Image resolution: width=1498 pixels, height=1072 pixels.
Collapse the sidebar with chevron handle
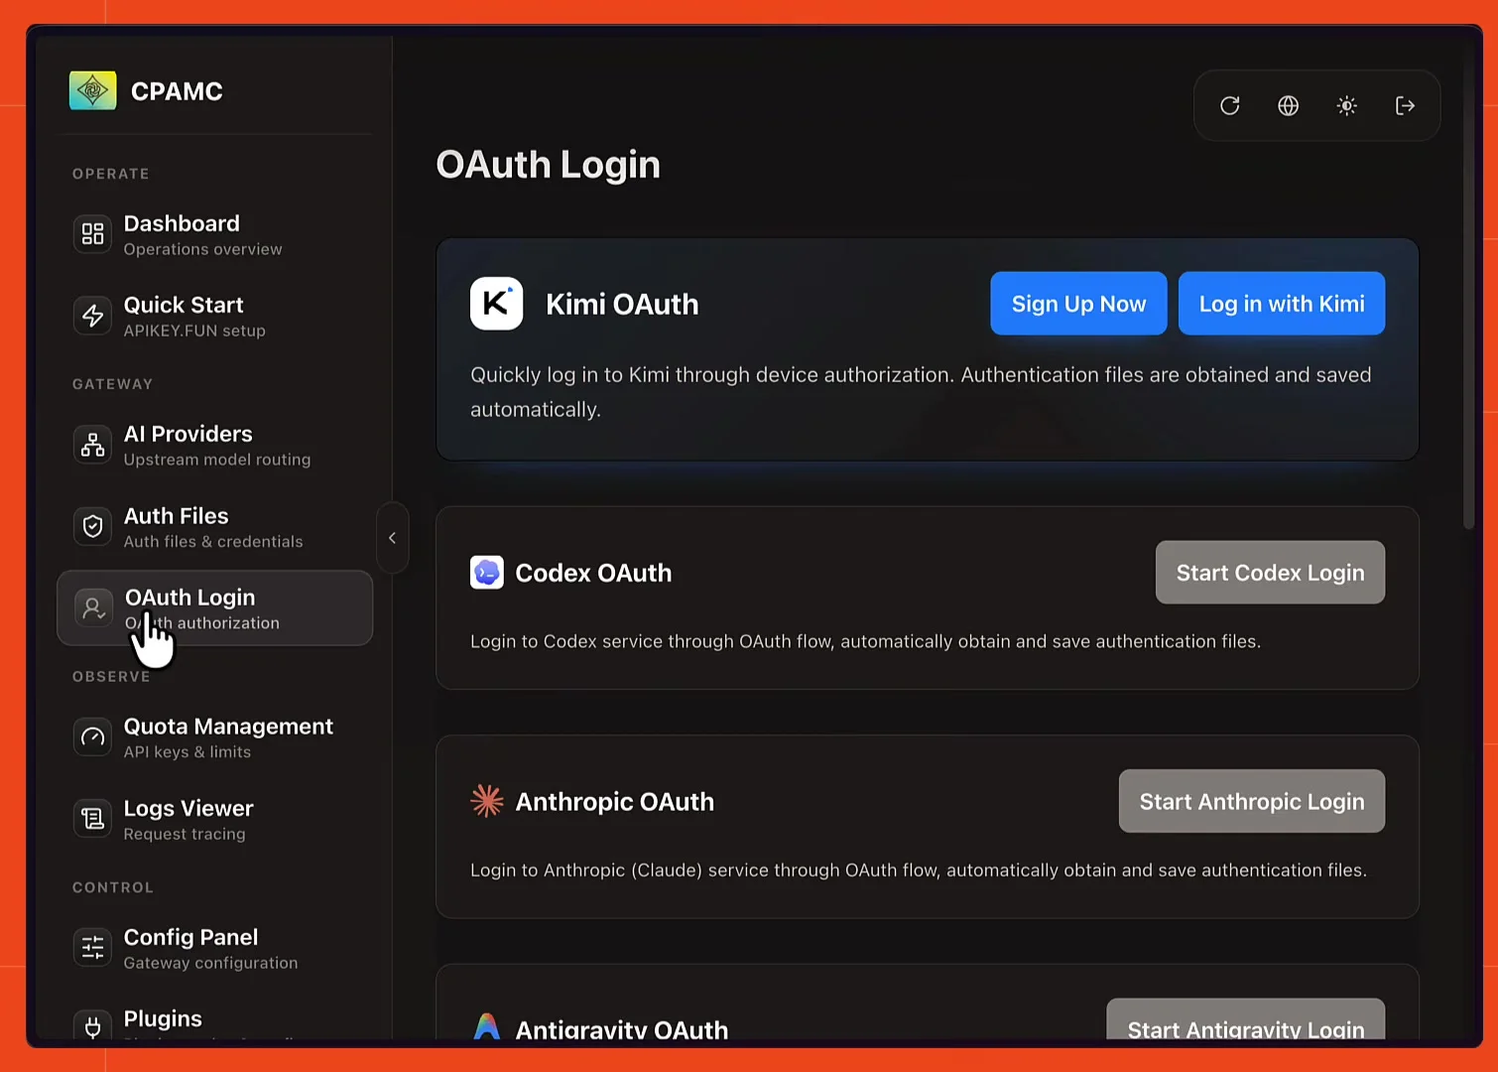[x=393, y=538]
